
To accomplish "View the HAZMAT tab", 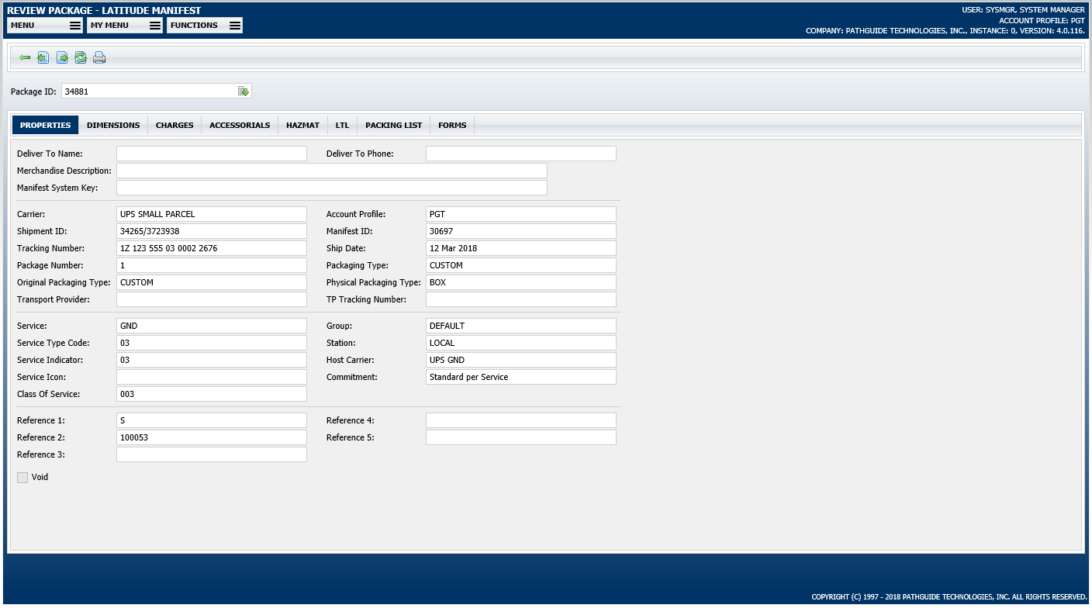I will 302,125.
